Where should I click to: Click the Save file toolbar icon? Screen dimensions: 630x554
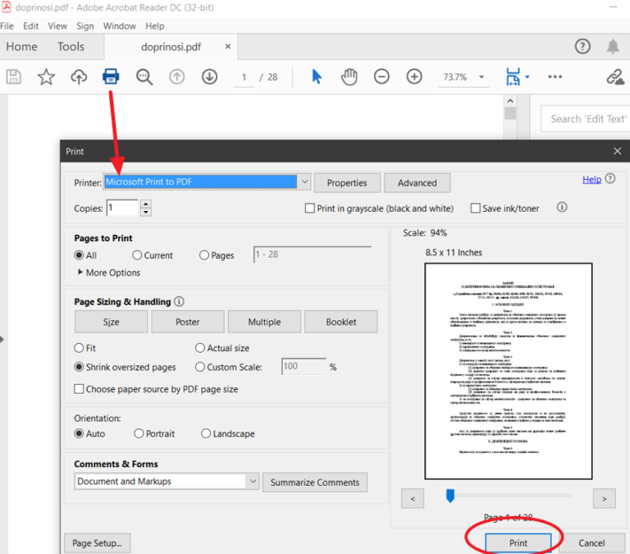tap(14, 77)
